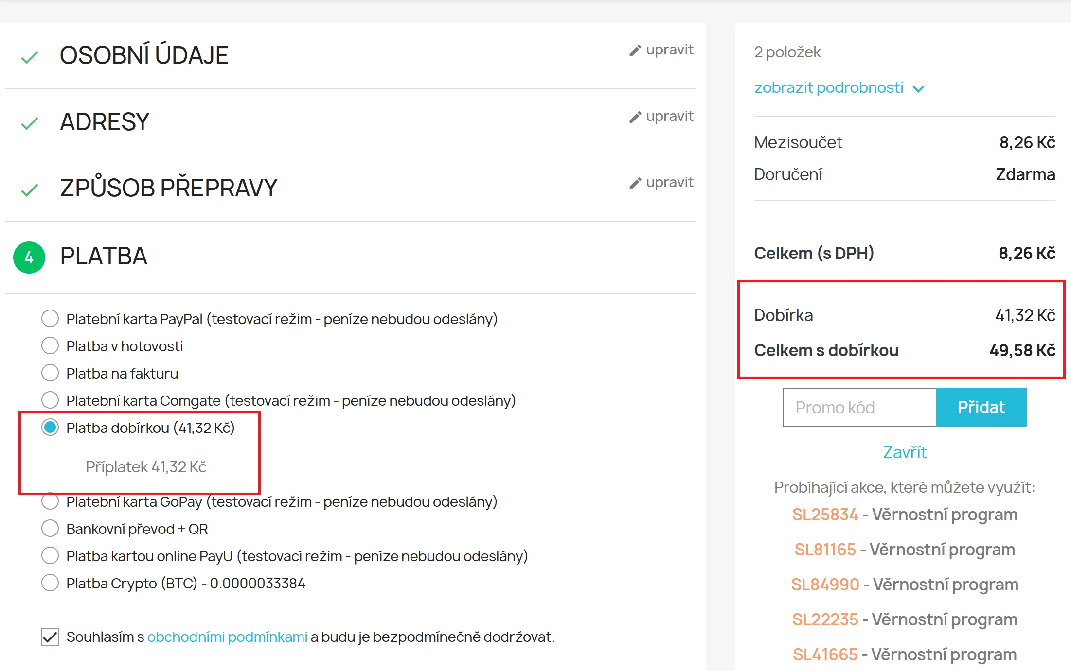The image size is (1071, 671).
Task: Select Bankovní převod + QR option
Action: 50,528
